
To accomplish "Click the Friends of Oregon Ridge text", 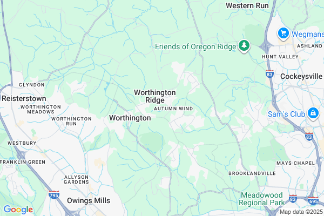I will click(195, 47).
